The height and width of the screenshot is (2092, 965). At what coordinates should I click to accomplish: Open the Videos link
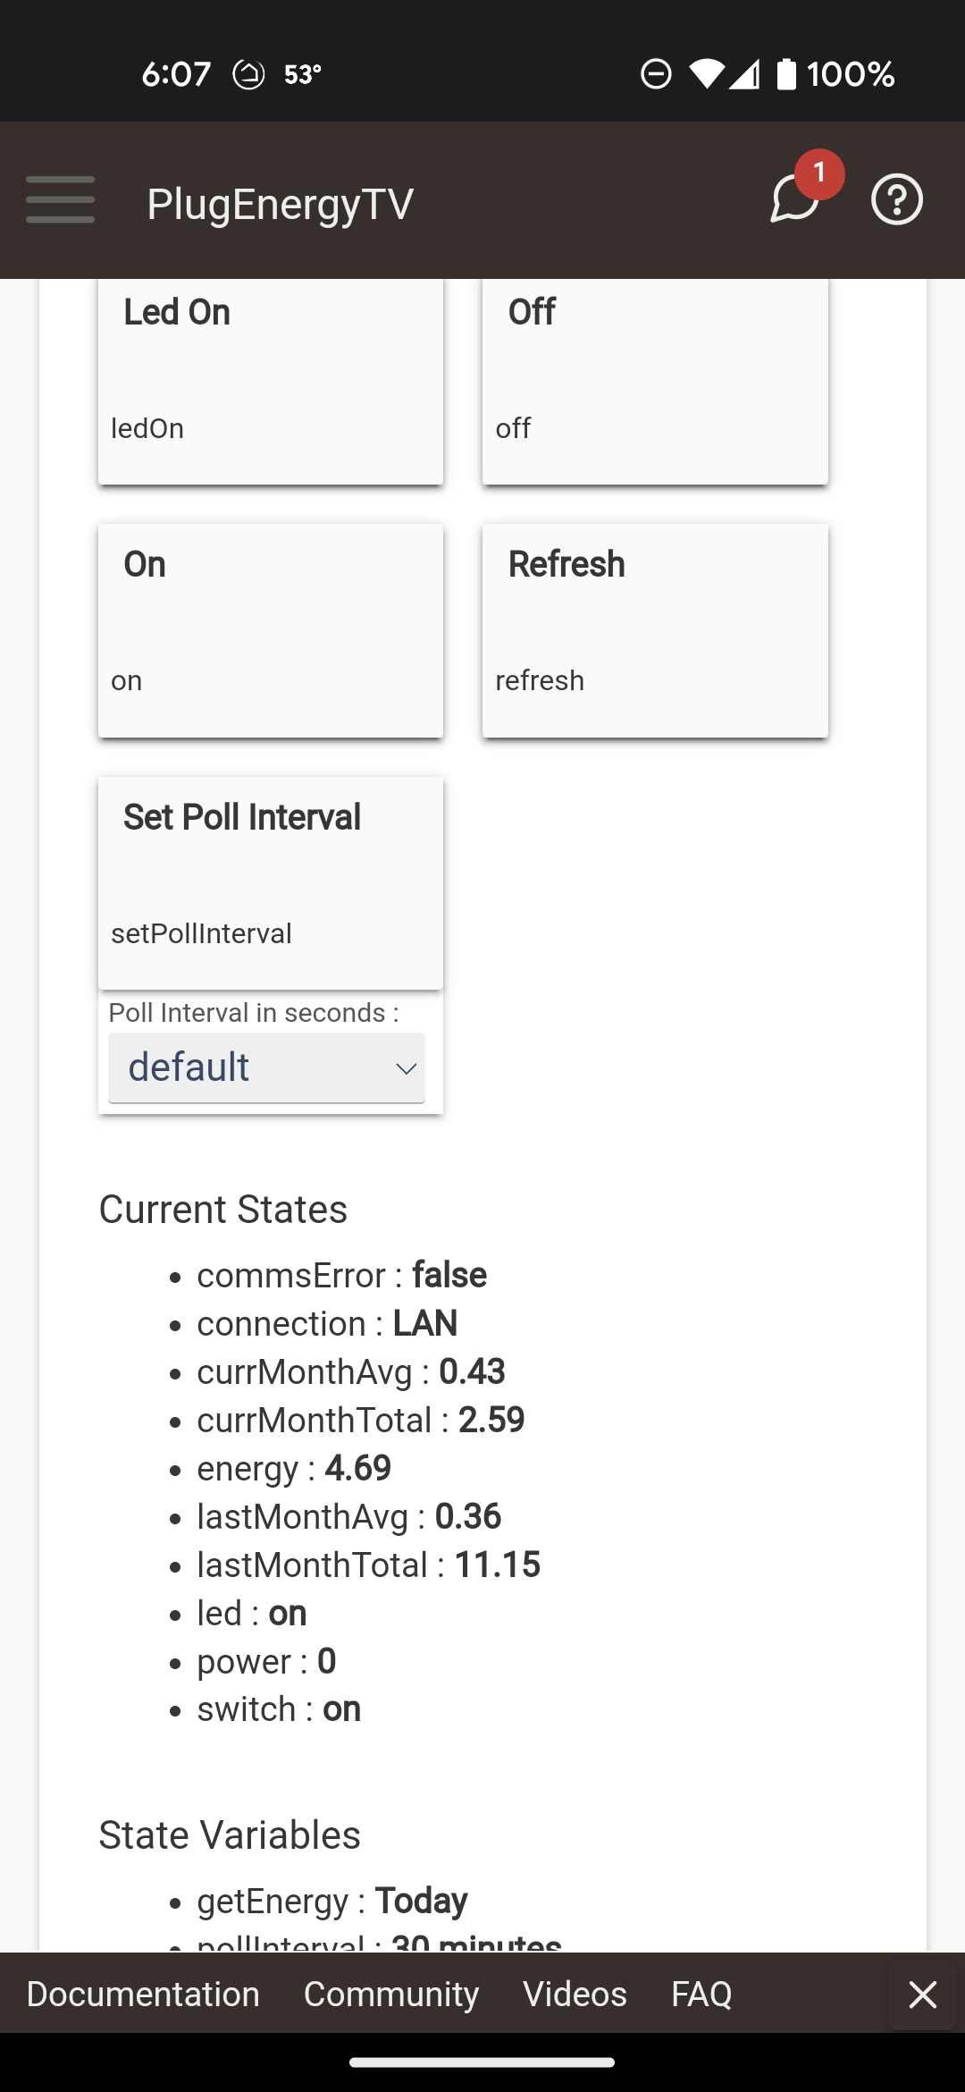click(575, 1995)
